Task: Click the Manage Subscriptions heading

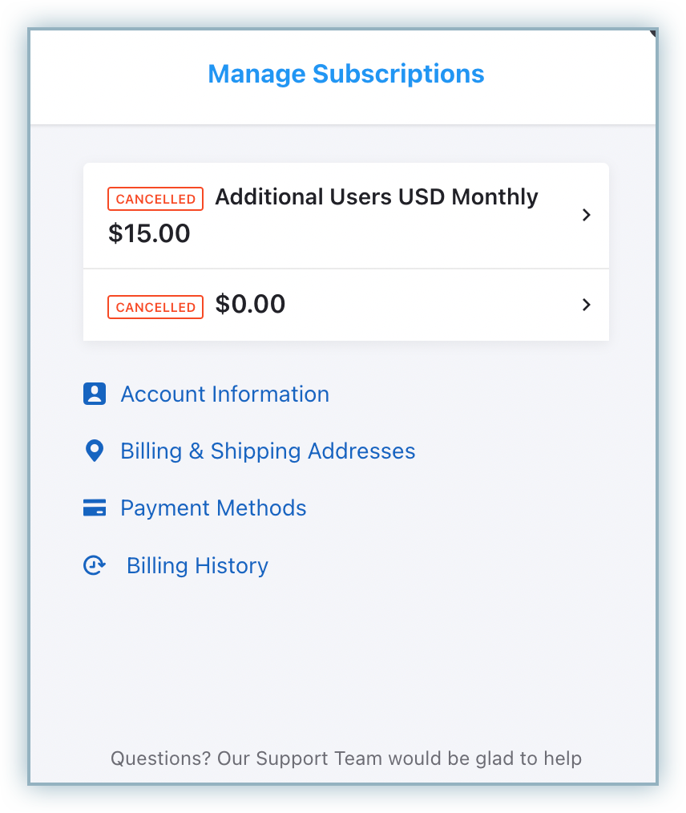Action: coord(346,75)
